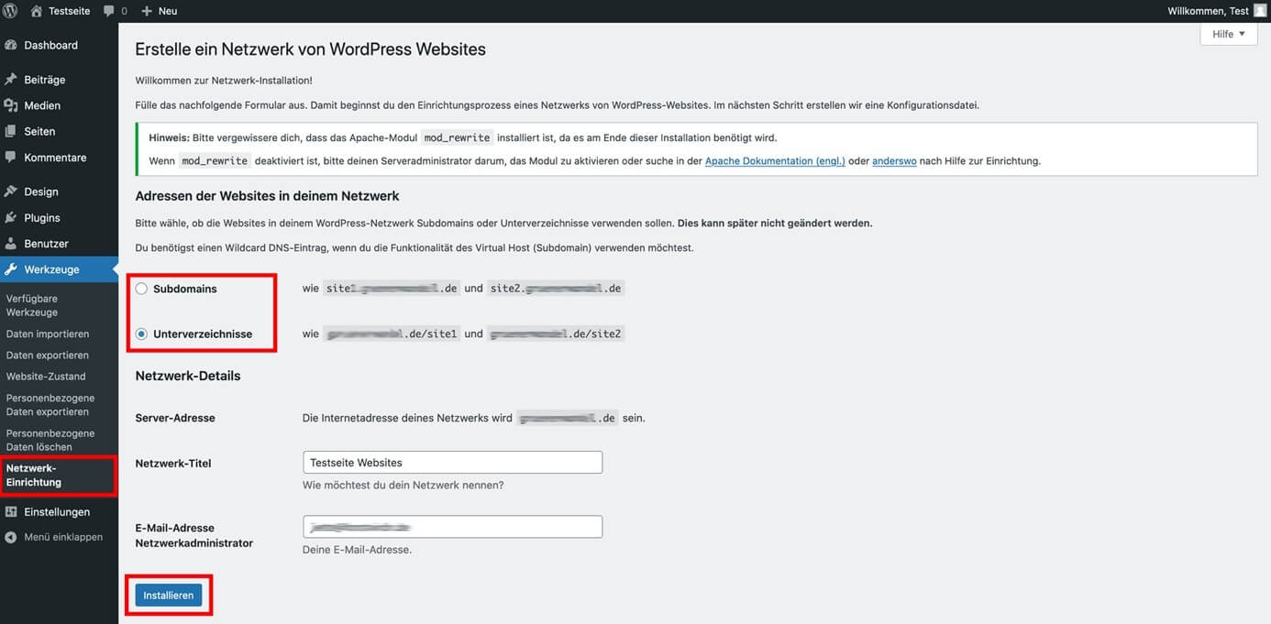1271x624 pixels.
Task: Open Daten importieren submenu item
Action: coord(48,334)
